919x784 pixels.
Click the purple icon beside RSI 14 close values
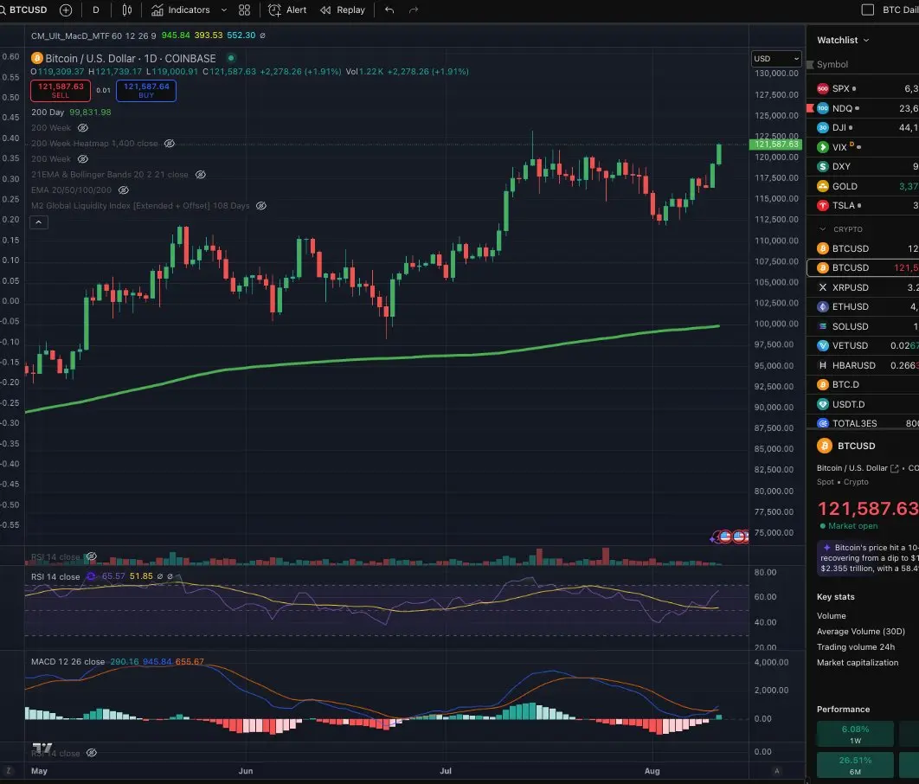click(x=91, y=576)
